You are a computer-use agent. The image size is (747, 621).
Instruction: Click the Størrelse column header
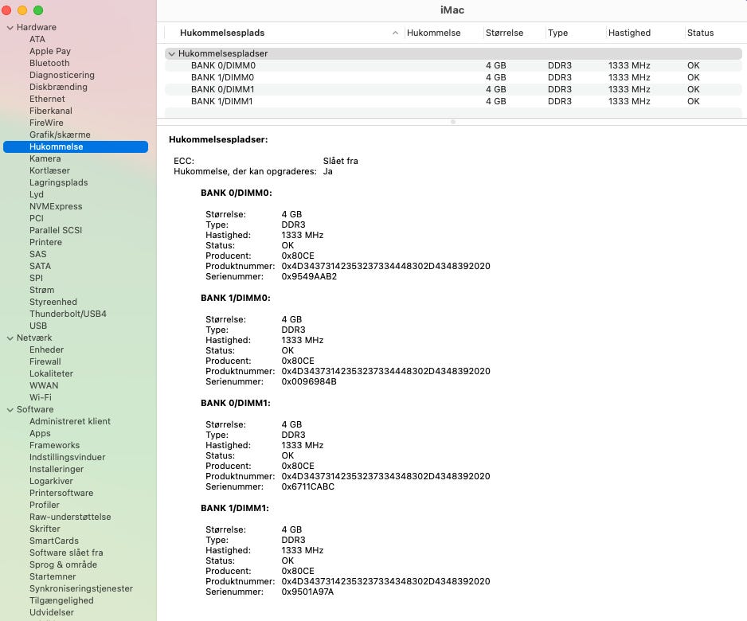click(x=504, y=33)
